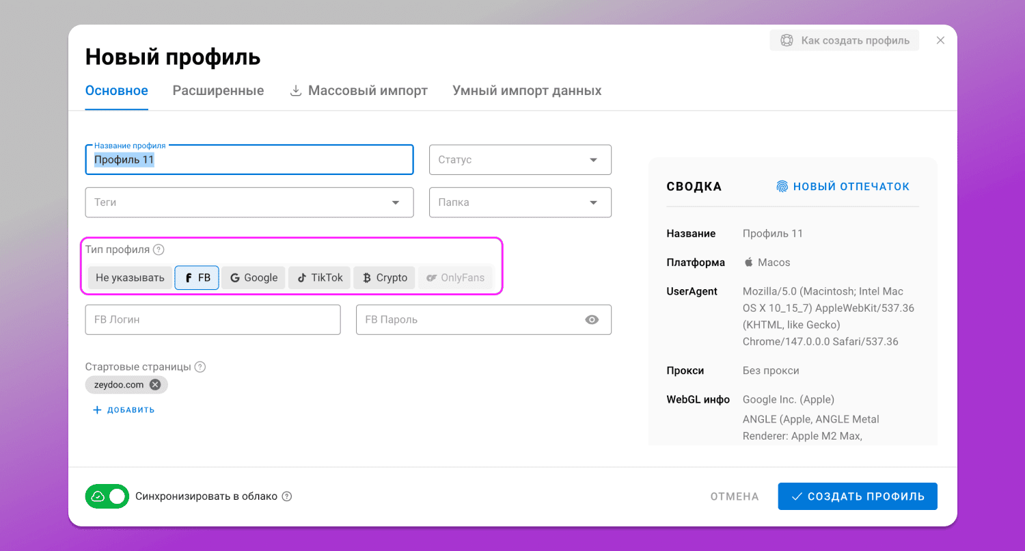Click the СВОДКА heading
Screen dimensions: 1025x551
(694, 187)
